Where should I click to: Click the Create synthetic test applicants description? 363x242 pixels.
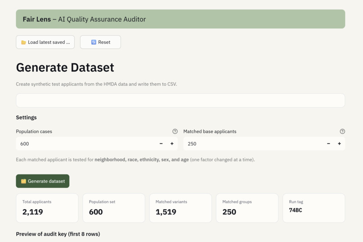point(96,84)
